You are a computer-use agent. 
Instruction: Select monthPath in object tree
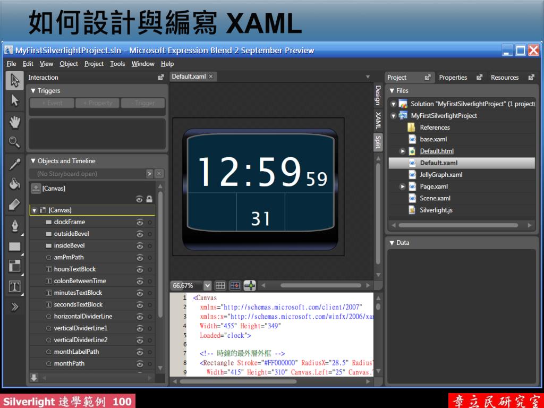pos(69,363)
